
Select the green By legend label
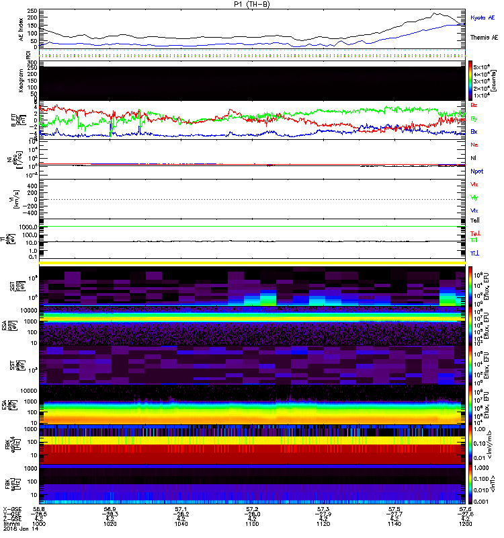[475, 119]
